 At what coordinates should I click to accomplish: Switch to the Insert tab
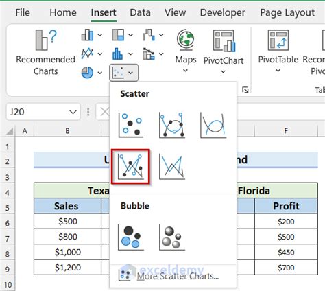pos(104,12)
